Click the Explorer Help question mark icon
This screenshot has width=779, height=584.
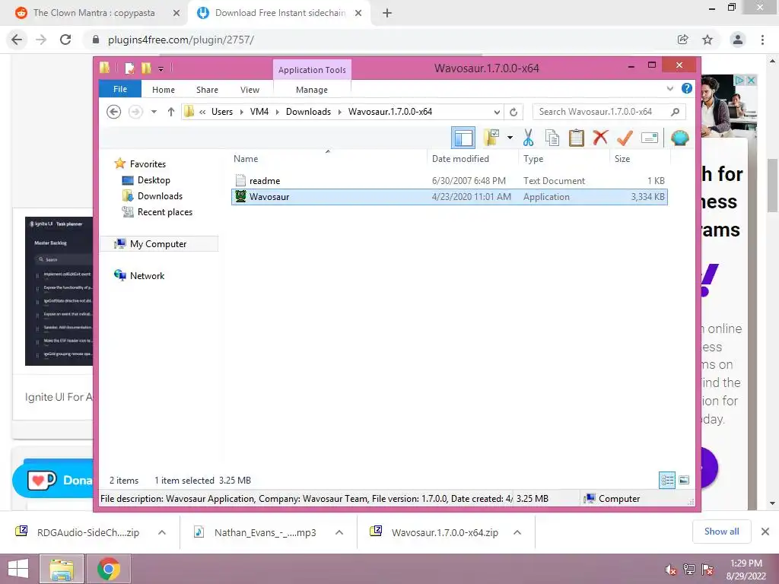[x=687, y=88]
